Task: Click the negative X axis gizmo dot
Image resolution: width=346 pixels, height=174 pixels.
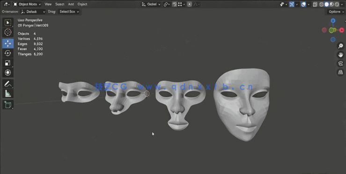Action: pos(324,30)
